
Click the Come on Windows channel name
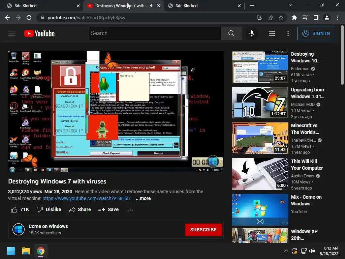click(48, 226)
